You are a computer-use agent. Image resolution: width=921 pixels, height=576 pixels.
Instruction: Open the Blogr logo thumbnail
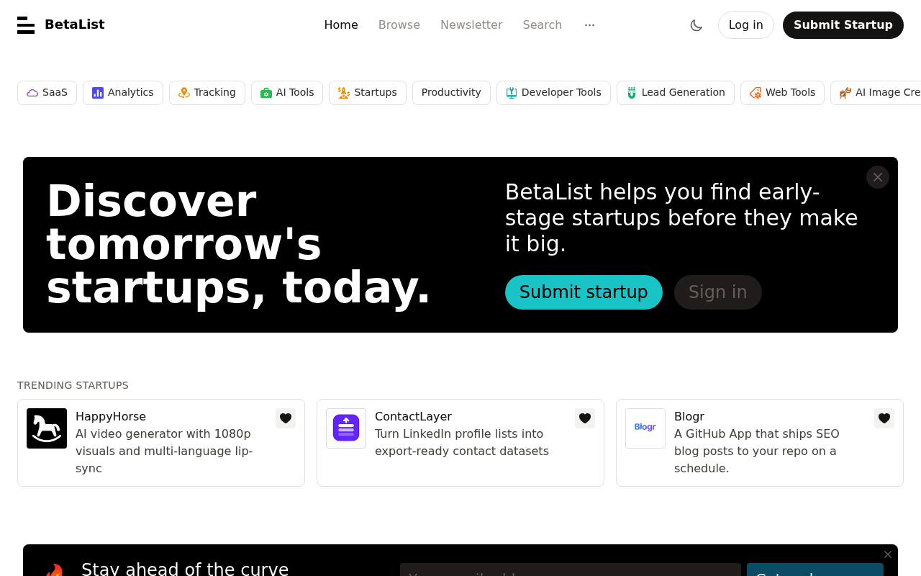[645, 428]
